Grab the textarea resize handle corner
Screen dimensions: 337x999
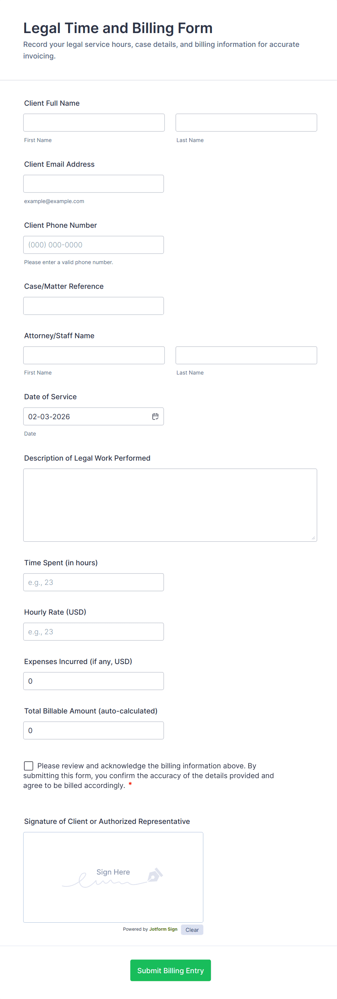313,538
